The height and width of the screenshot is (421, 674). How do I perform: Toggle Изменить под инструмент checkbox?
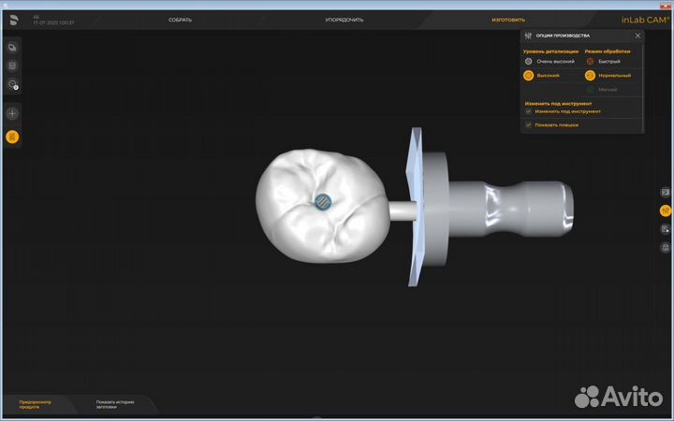click(528, 111)
